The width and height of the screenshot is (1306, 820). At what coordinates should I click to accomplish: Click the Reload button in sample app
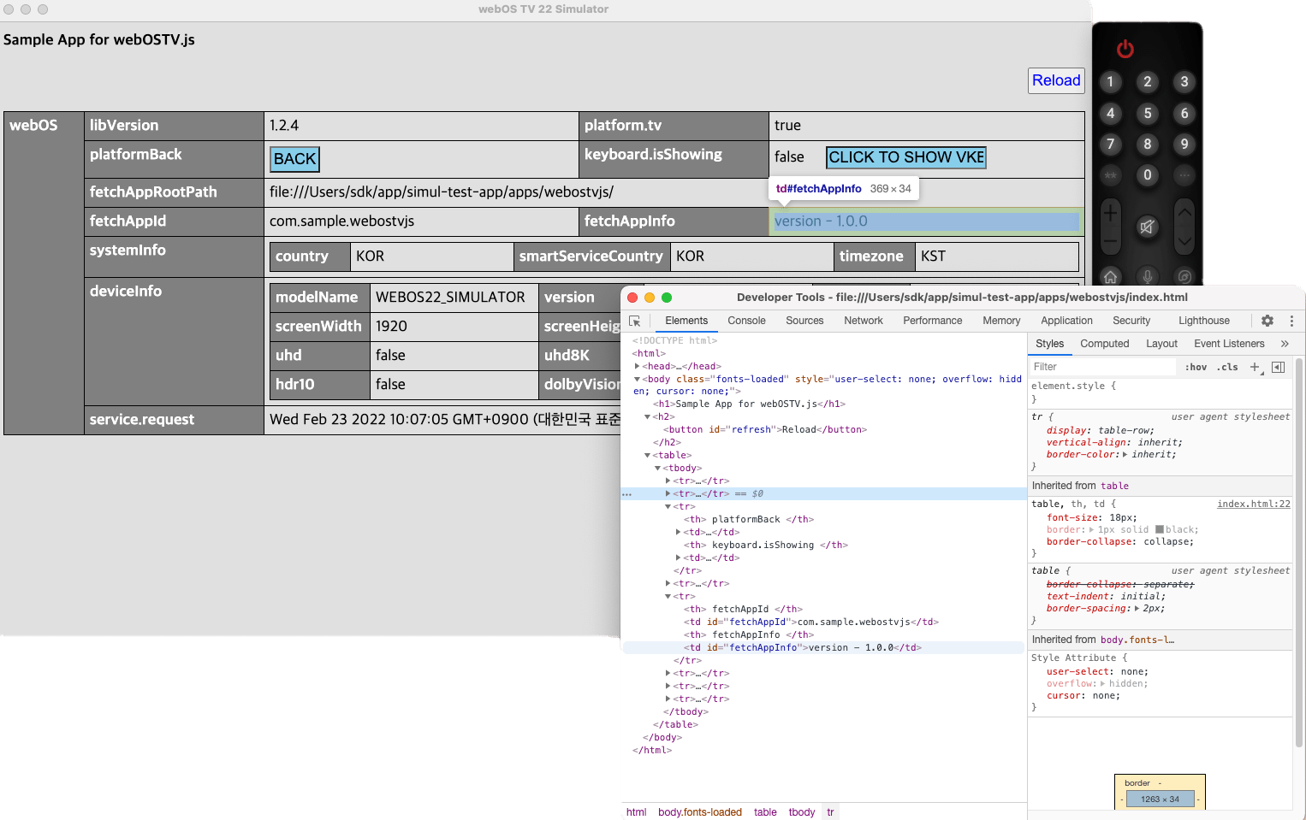click(1056, 80)
